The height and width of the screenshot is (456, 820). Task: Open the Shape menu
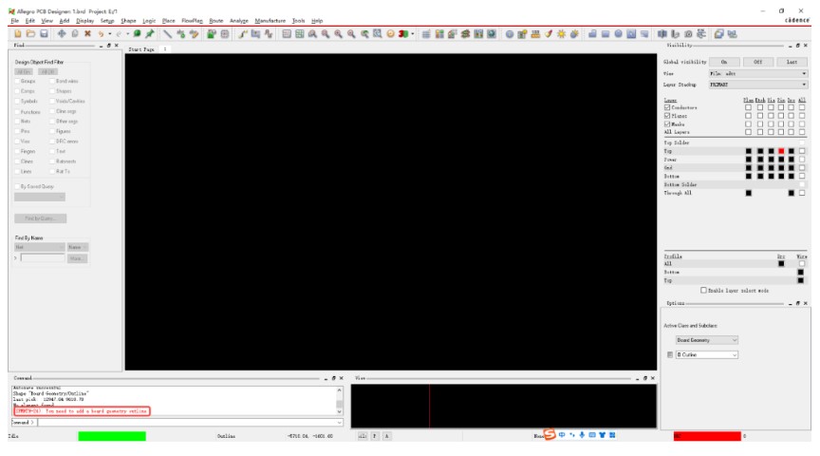pos(128,21)
